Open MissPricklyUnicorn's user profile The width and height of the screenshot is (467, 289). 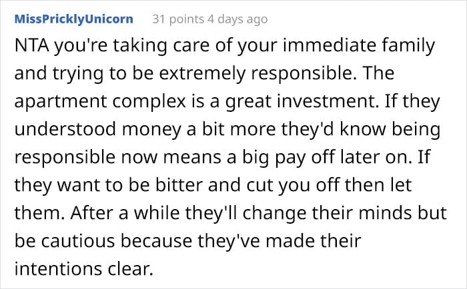pos(74,19)
